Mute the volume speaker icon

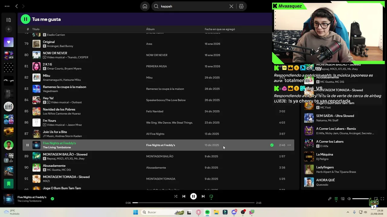pos(349,199)
